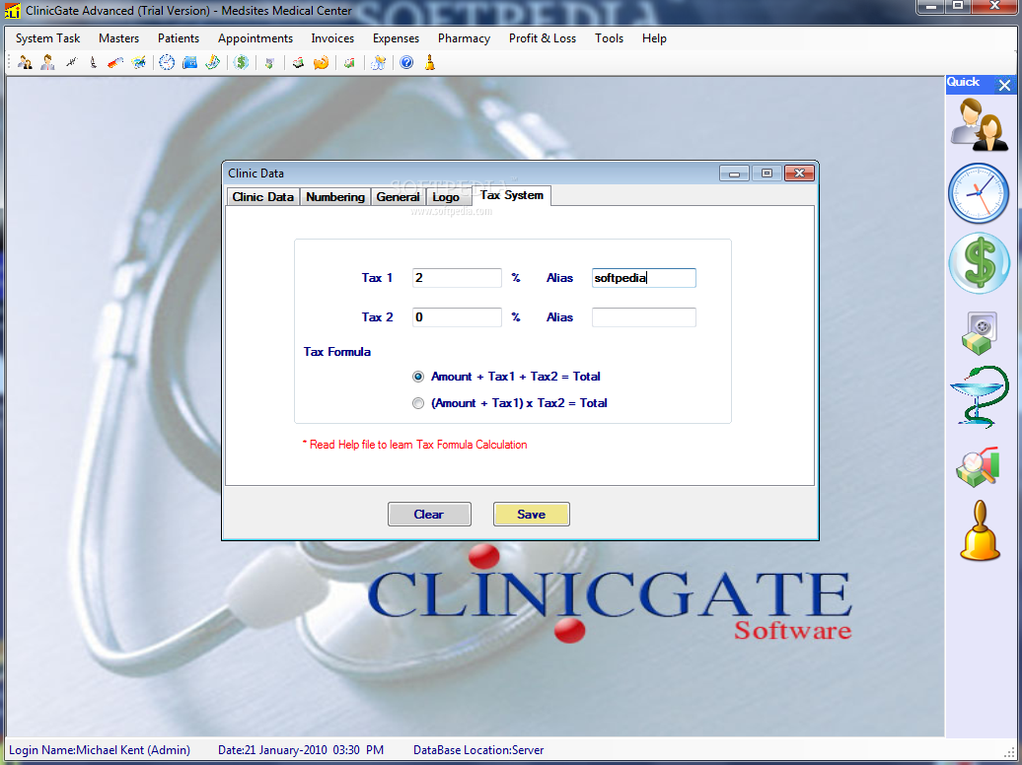Open the Tools menu

click(x=609, y=38)
